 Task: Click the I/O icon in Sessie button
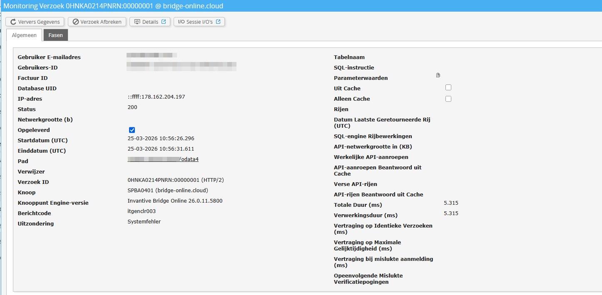[x=181, y=22]
